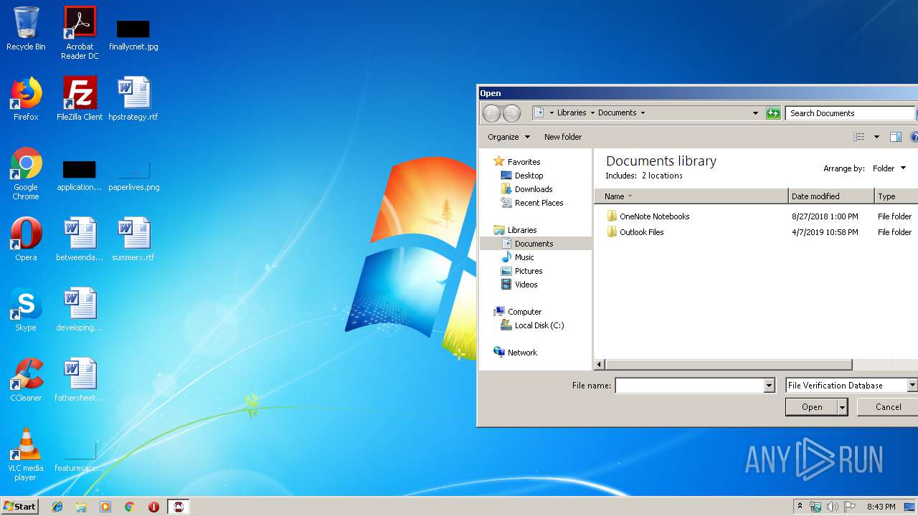Screen dimensions: 918x516
Task: Expand the Documents breadcrumb arrow
Action: (643, 113)
